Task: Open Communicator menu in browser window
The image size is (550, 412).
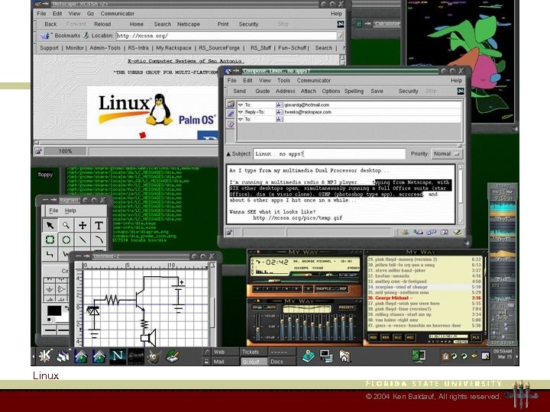Action: (x=117, y=13)
